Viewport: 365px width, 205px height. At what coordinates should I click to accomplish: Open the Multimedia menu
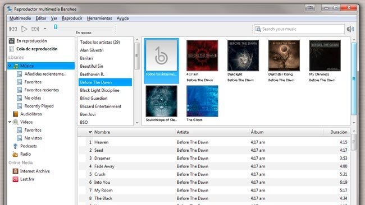tap(20, 18)
